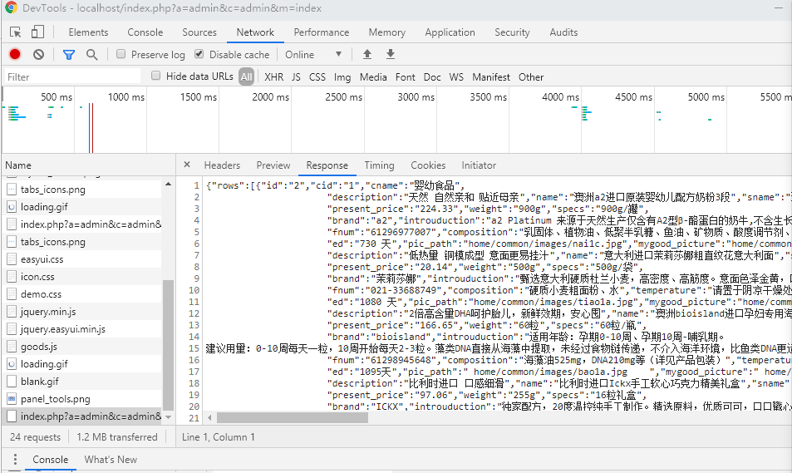Image resolution: width=792 pixels, height=473 pixels.
Task: Filter requests by WS type
Action: 456,76
